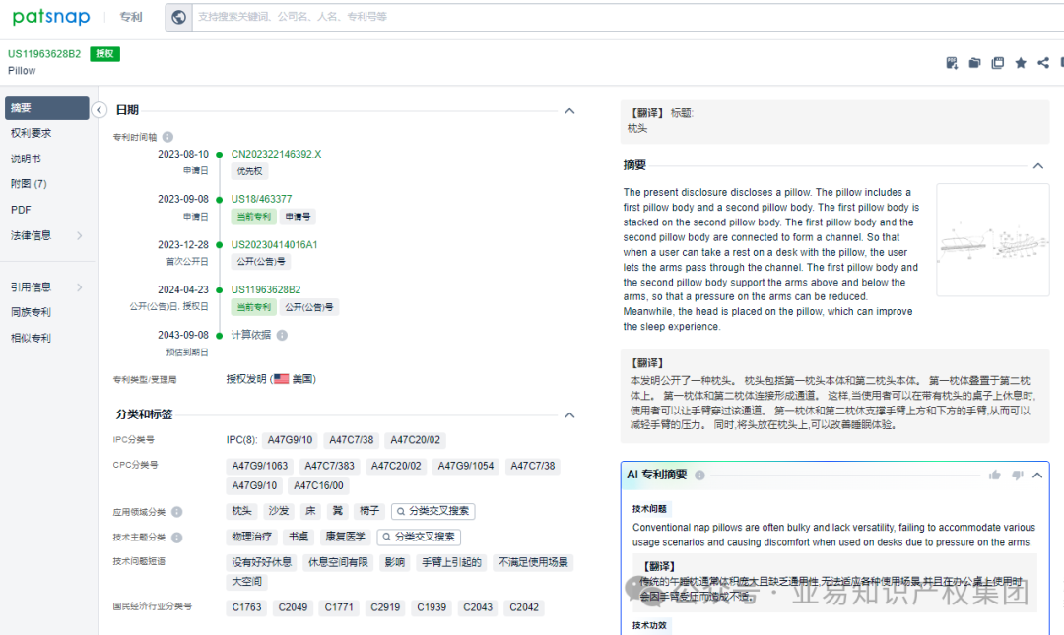1064x635 pixels.
Task: Collapse left sidebar with arrow handle
Action: click(x=99, y=110)
